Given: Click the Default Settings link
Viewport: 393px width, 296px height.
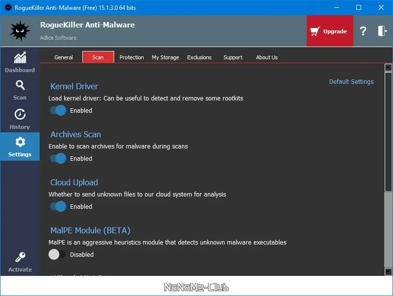Looking at the screenshot, I should pos(351,82).
